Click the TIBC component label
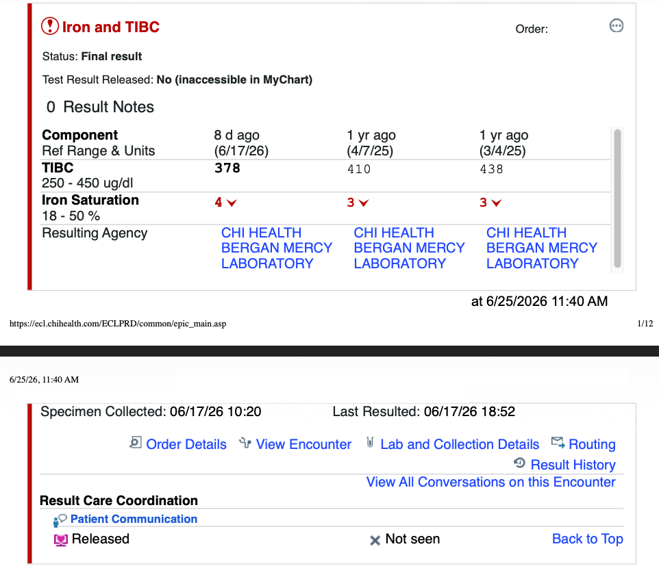This screenshot has height=566, width=659. pos(58,168)
